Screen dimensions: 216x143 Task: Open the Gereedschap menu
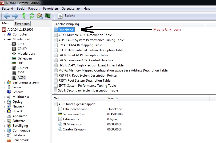coord(70,9)
